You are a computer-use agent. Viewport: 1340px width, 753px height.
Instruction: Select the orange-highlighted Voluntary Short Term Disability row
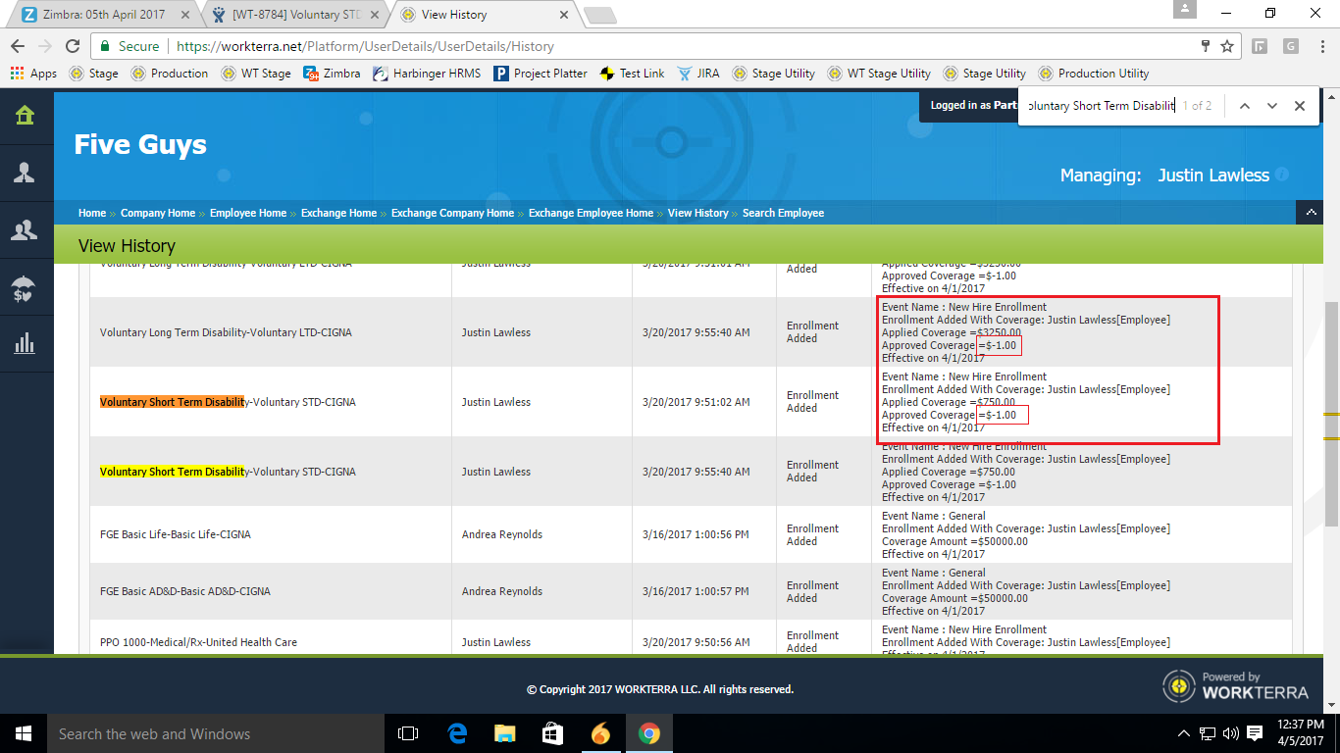[x=691, y=402]
